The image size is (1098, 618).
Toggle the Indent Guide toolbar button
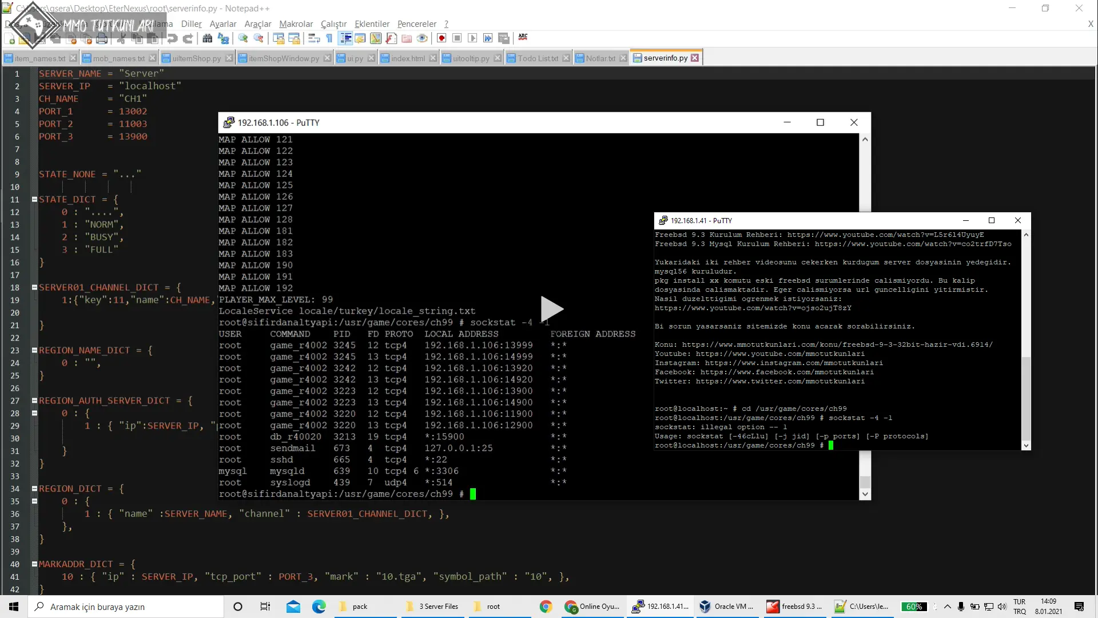pyautogui.click(x=345, y=38)
